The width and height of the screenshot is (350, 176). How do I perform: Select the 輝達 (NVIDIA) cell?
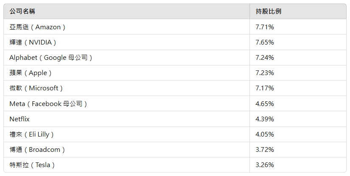(33, 42)
